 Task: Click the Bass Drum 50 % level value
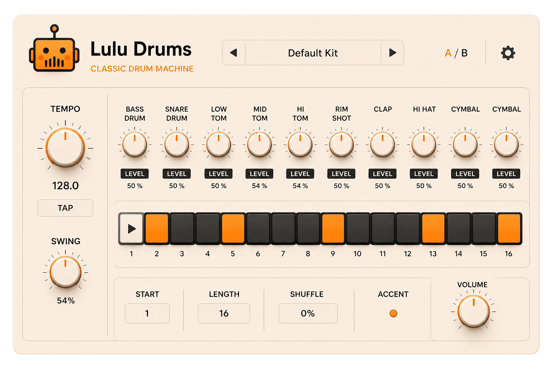(x=135, y=186)
